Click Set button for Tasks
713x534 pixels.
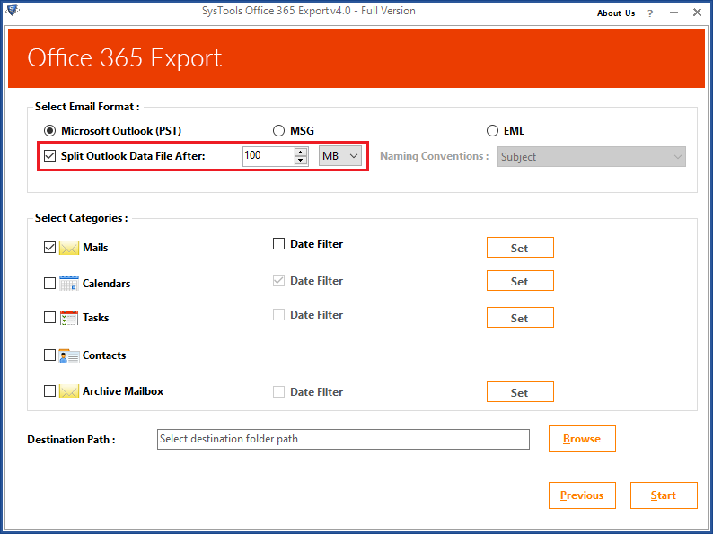click(520, 318)
